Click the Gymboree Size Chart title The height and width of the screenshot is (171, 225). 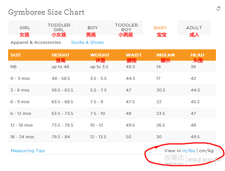pyautogui.click(x=46, y=12)
